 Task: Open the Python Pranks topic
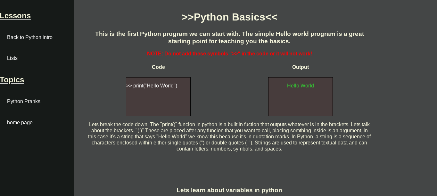coord(24,102)
